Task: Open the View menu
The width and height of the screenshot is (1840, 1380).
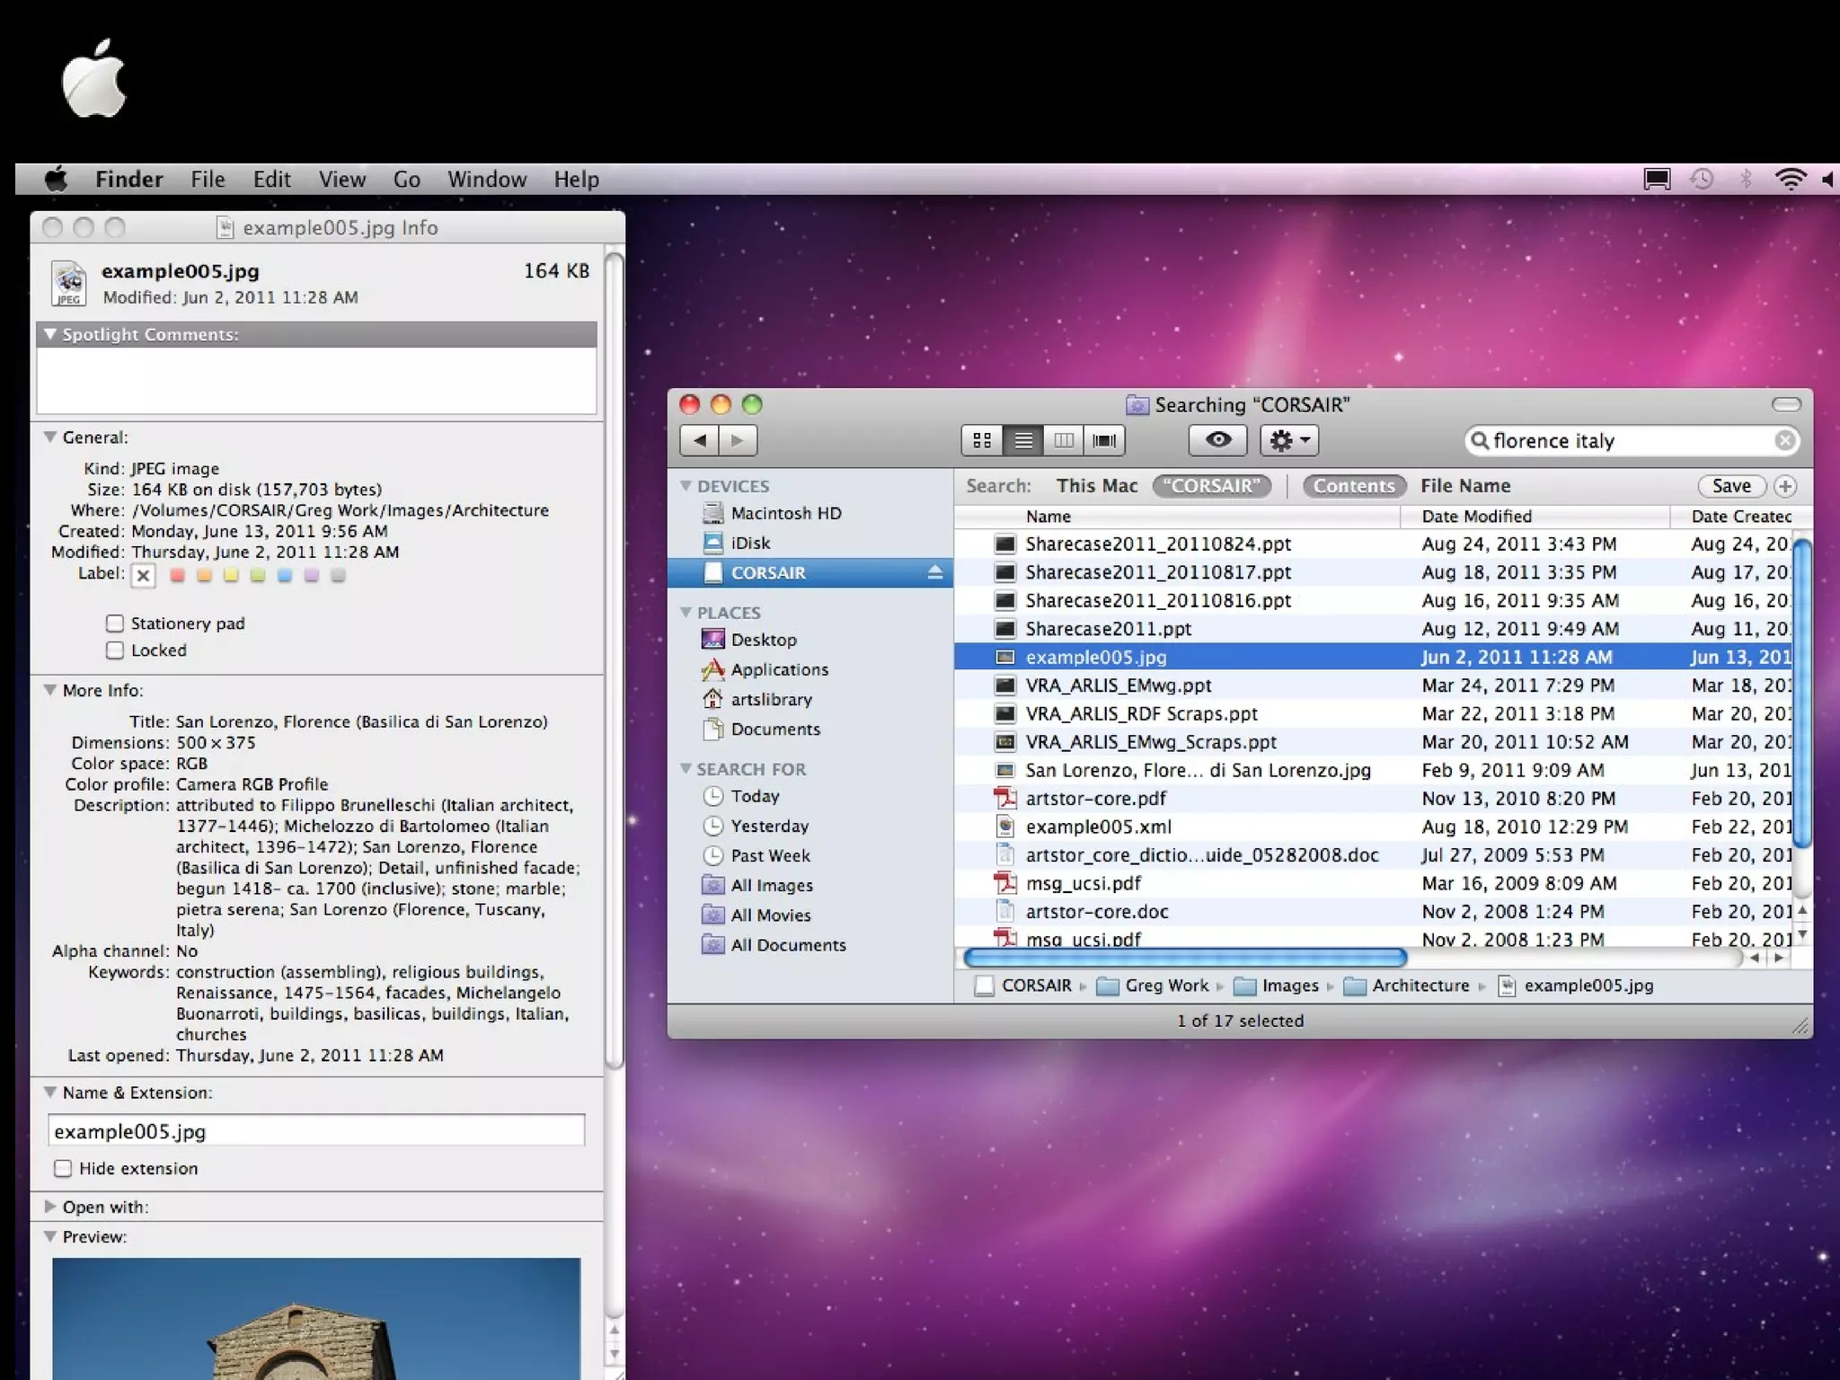Action: [341, 180]
